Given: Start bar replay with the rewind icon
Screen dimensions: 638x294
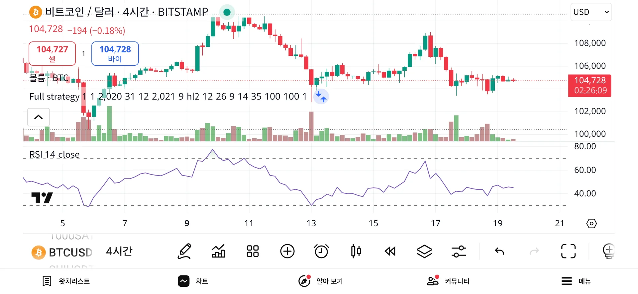Looking at the screenshot, I should pos(390,251).
